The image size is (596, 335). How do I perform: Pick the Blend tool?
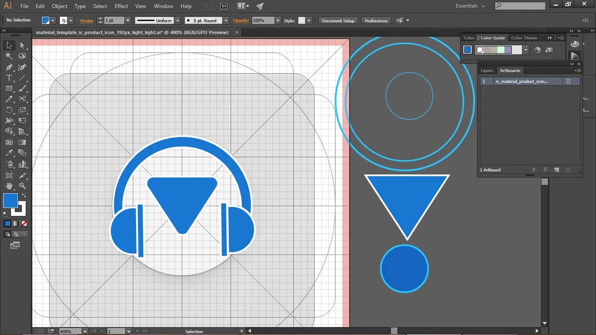coord(22,153)
